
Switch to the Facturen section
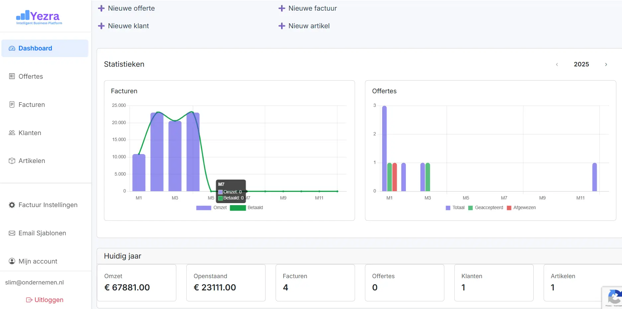click(32, 104)
